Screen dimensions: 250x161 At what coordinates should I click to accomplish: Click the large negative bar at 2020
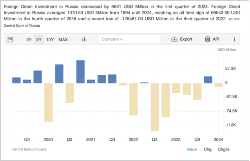[x=48, y=103]
